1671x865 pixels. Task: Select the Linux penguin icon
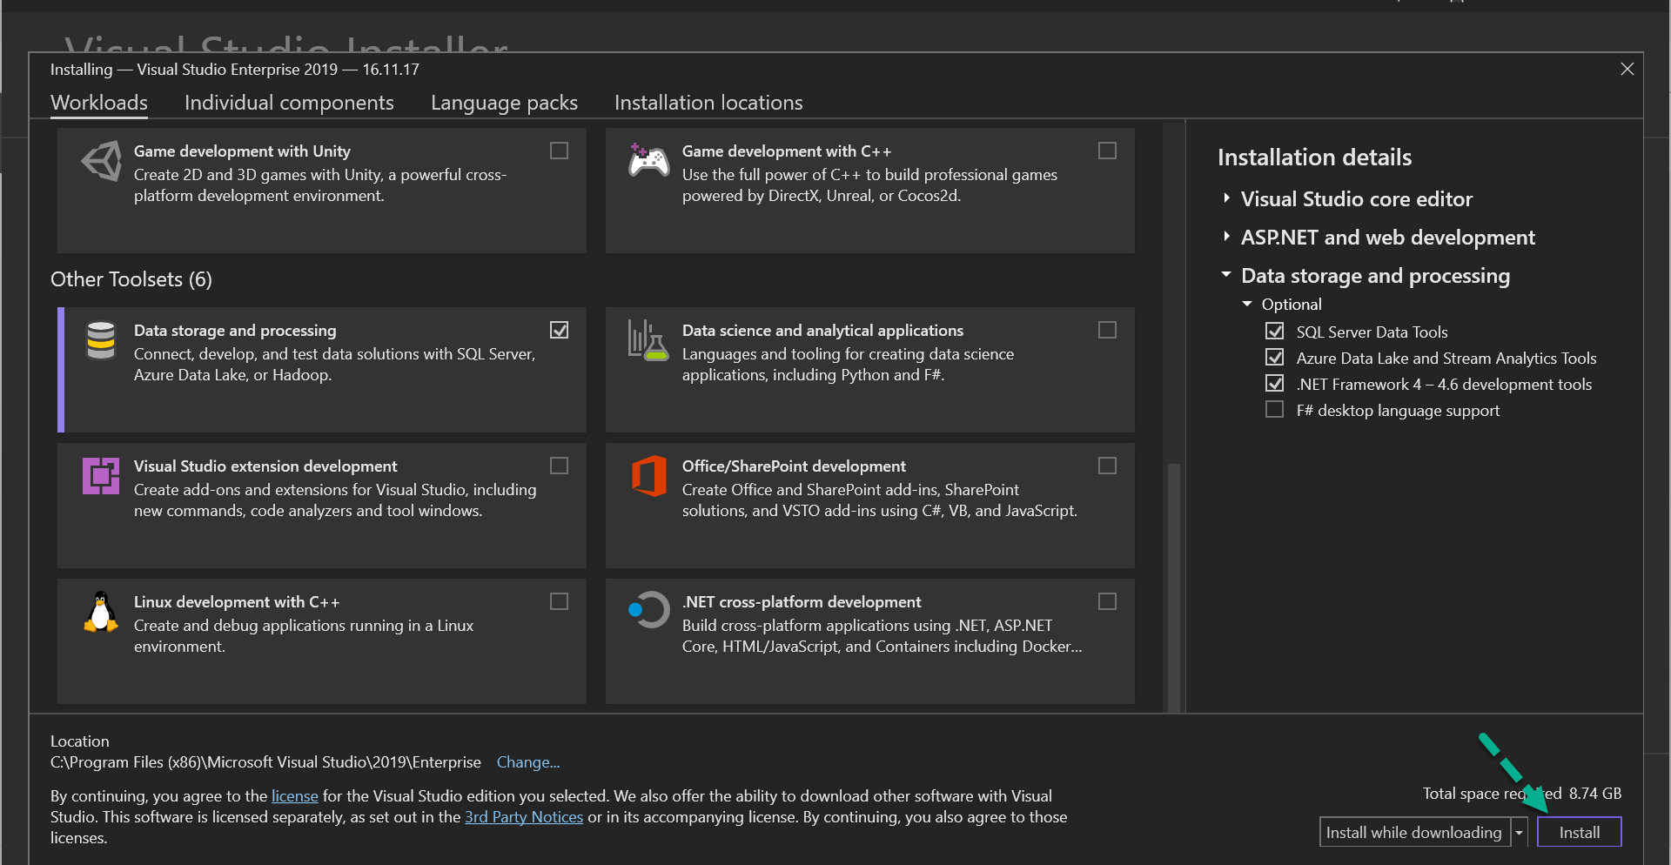click(x=101, y=612)
